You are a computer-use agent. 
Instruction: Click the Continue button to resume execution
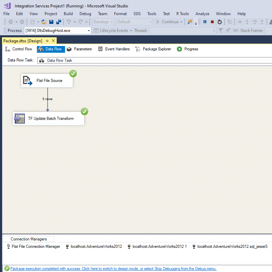[169, 21]
